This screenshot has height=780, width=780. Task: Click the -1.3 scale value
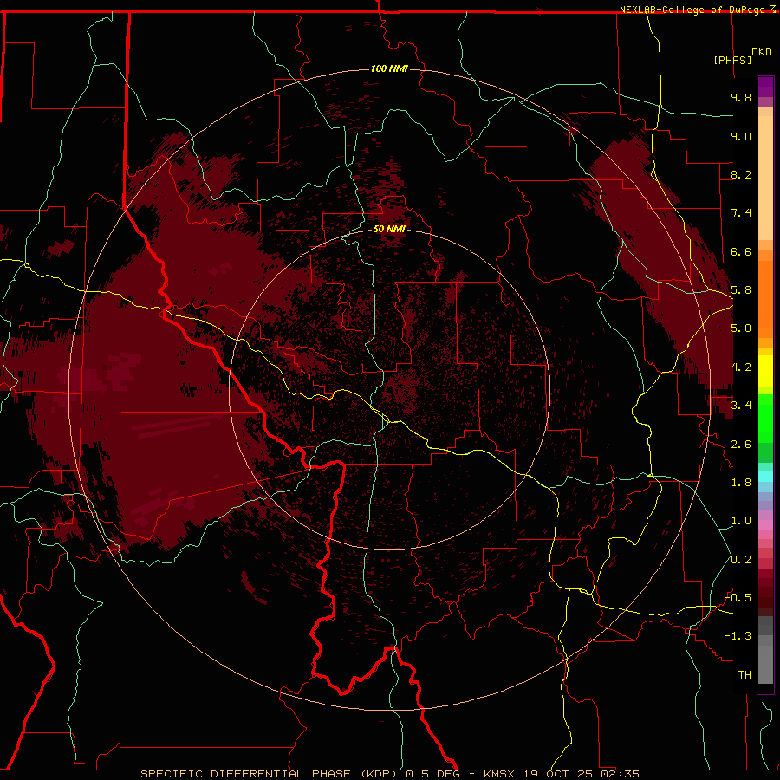pyautogui.click(x=738, y=636)
